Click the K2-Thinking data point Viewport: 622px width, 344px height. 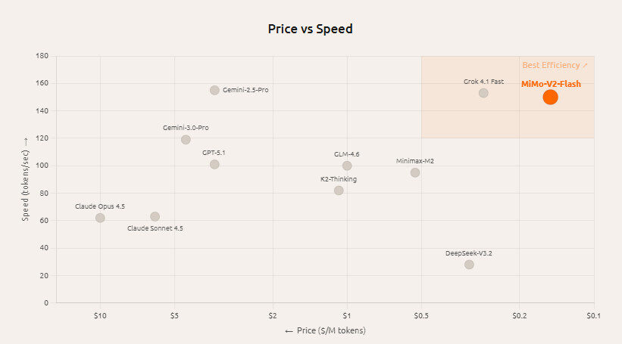click(x=339, y=191)
